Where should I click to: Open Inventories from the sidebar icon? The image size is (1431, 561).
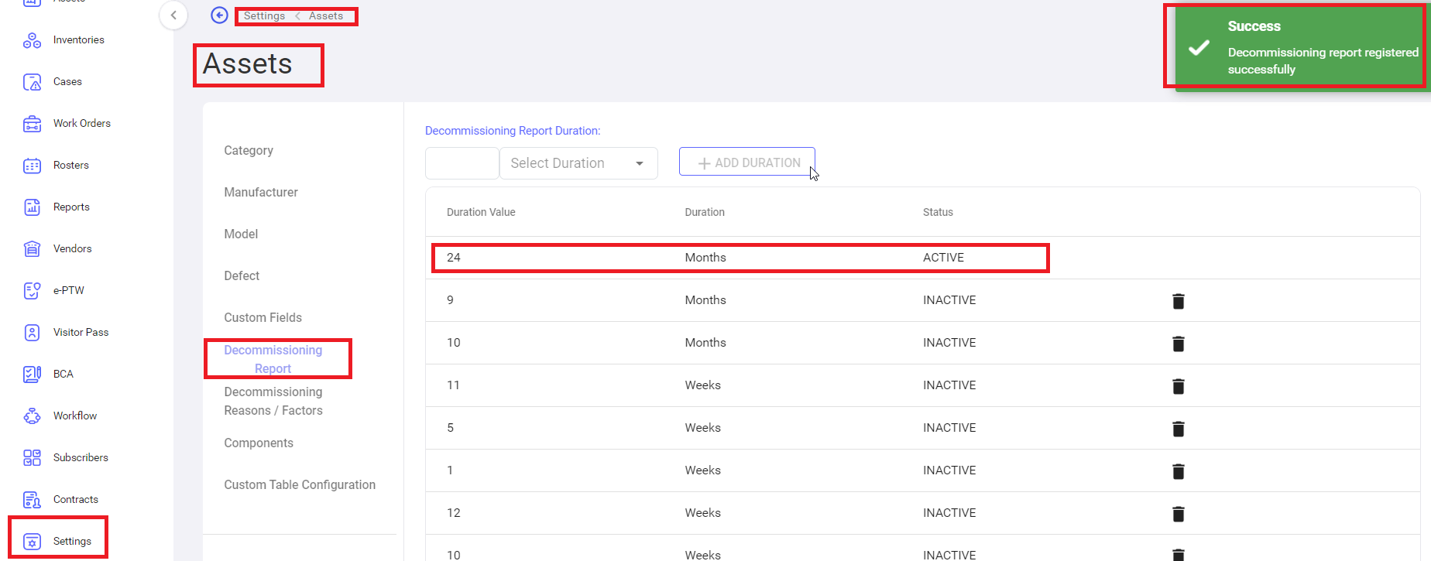point(32,40)
